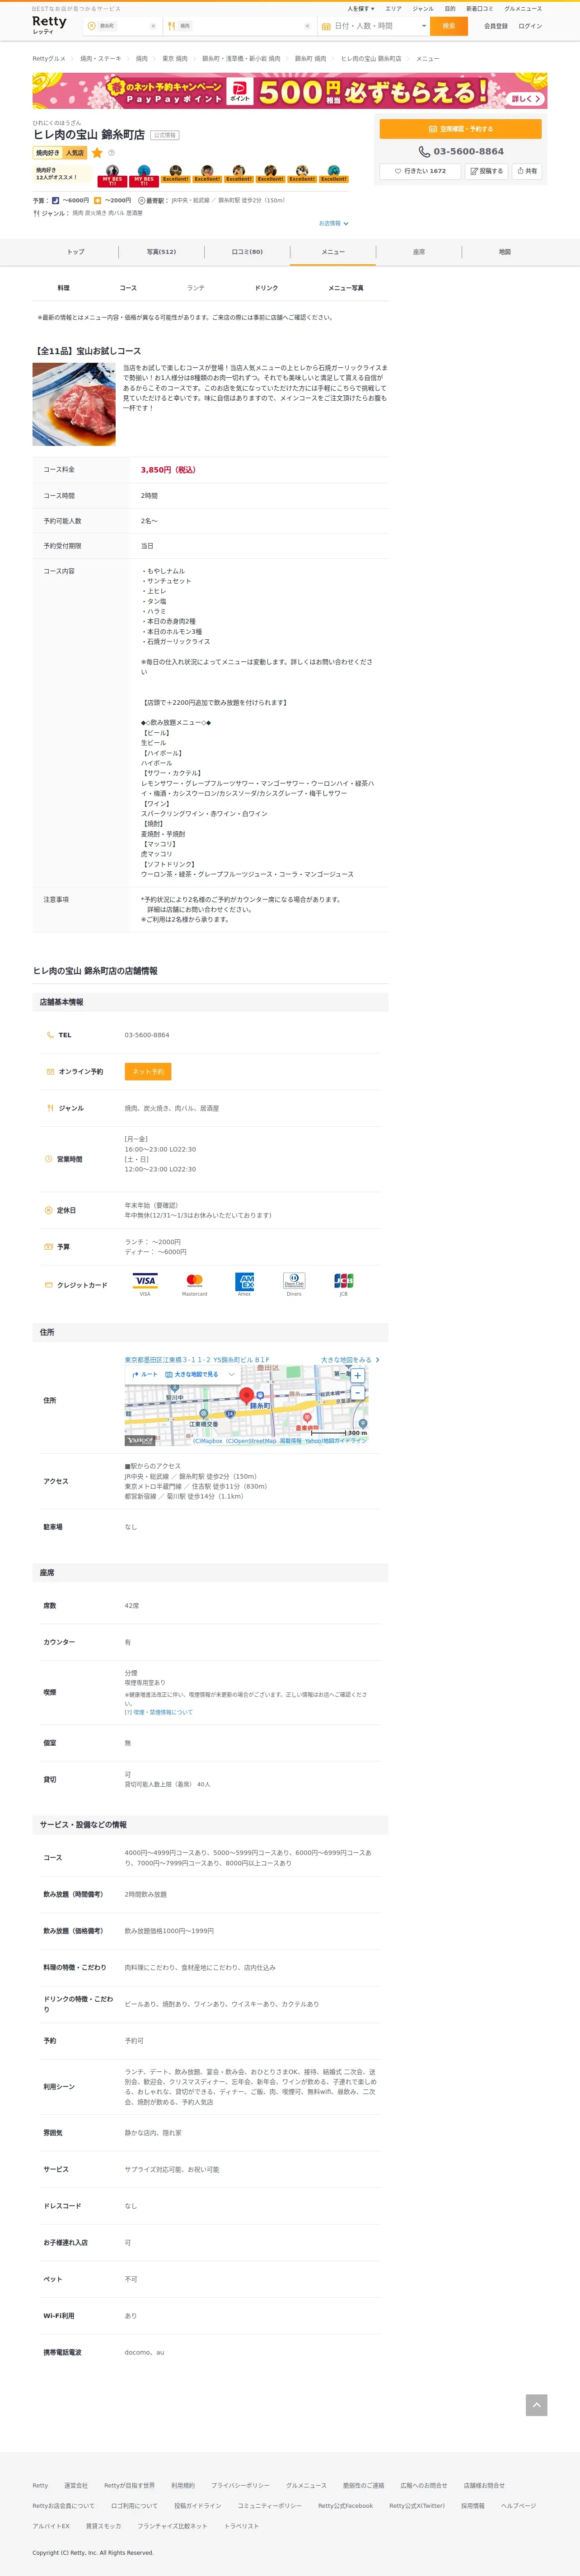Viewport: 580px width, 2576px height.
Task: Clear the 焼肉 genre search field
Action: click(x=307, y=26)
